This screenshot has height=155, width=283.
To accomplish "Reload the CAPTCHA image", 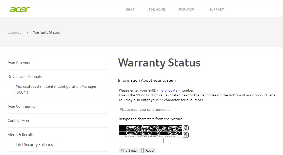I will (x=186, y=128).
